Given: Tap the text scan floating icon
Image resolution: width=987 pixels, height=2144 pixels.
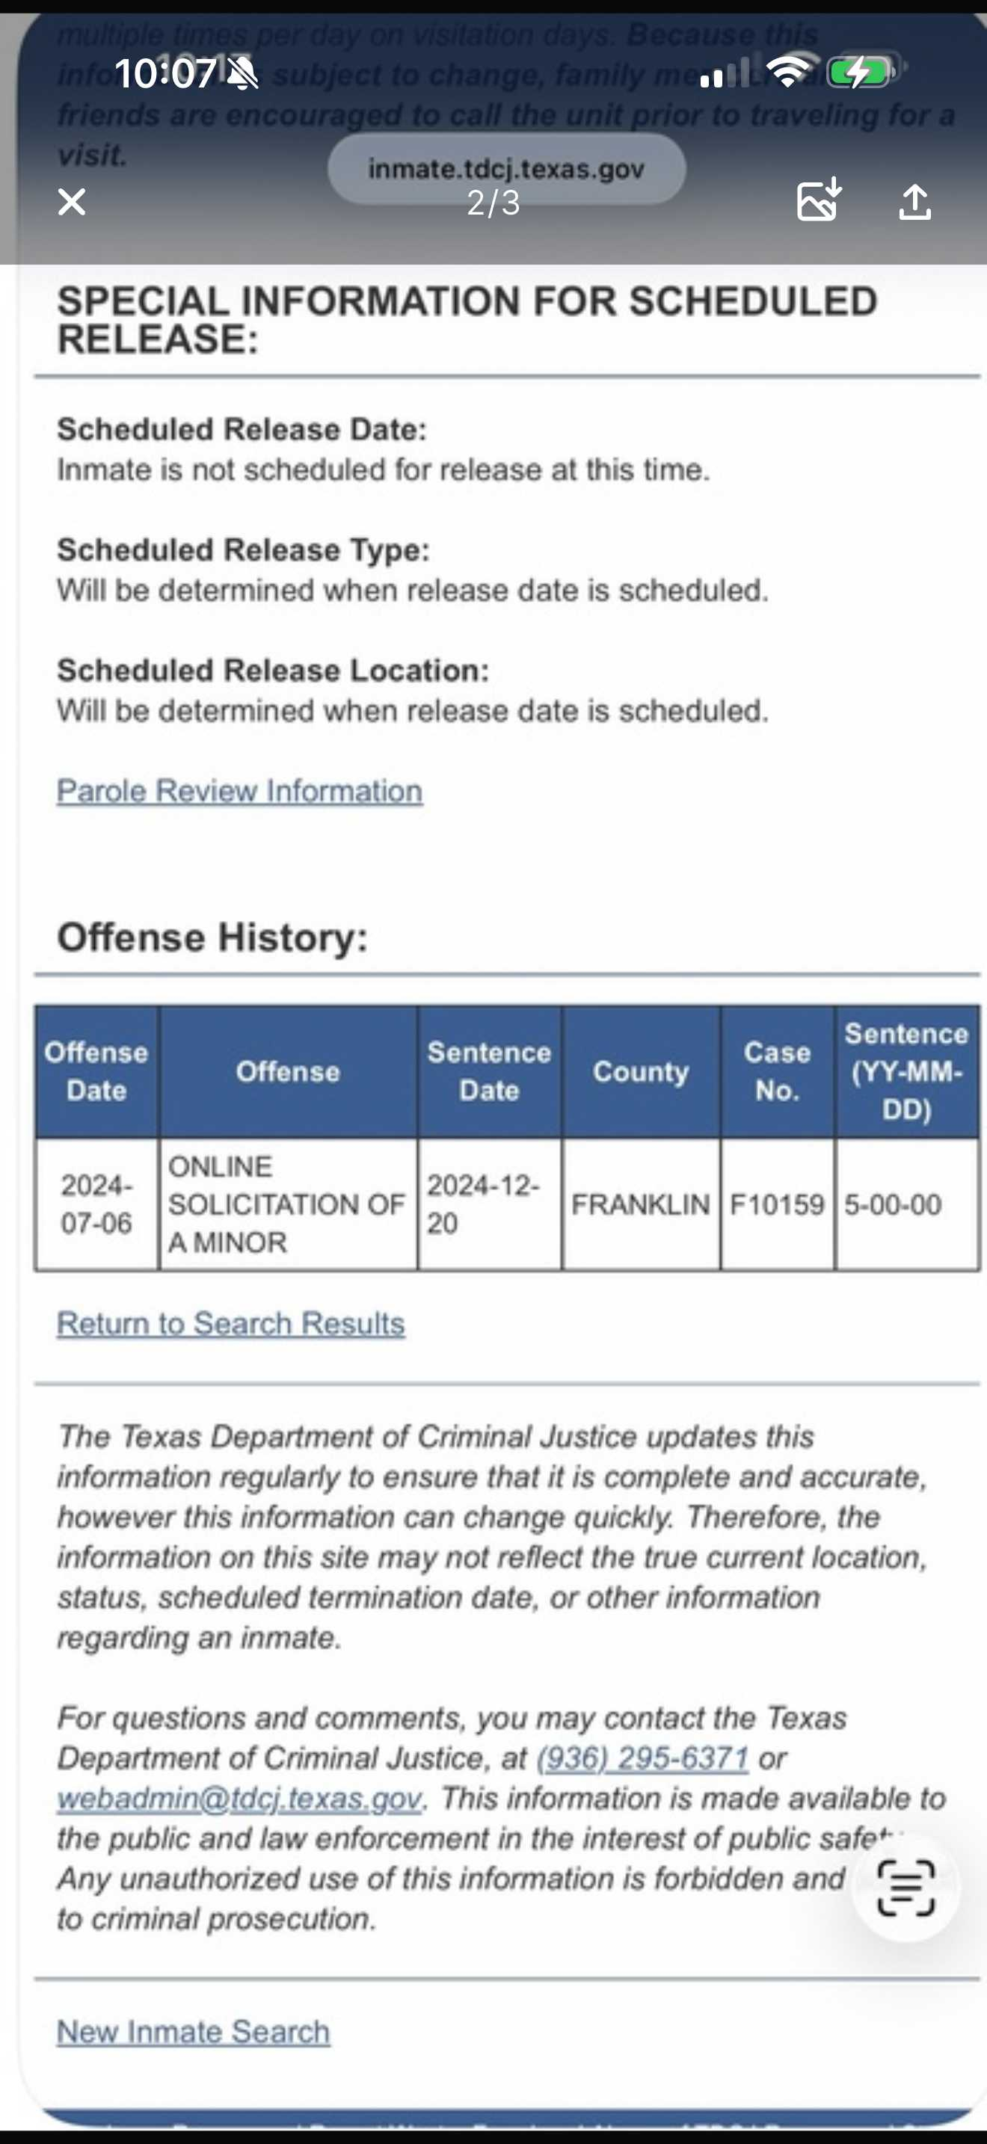Looking at the screenshot, I should point(905,1887).
